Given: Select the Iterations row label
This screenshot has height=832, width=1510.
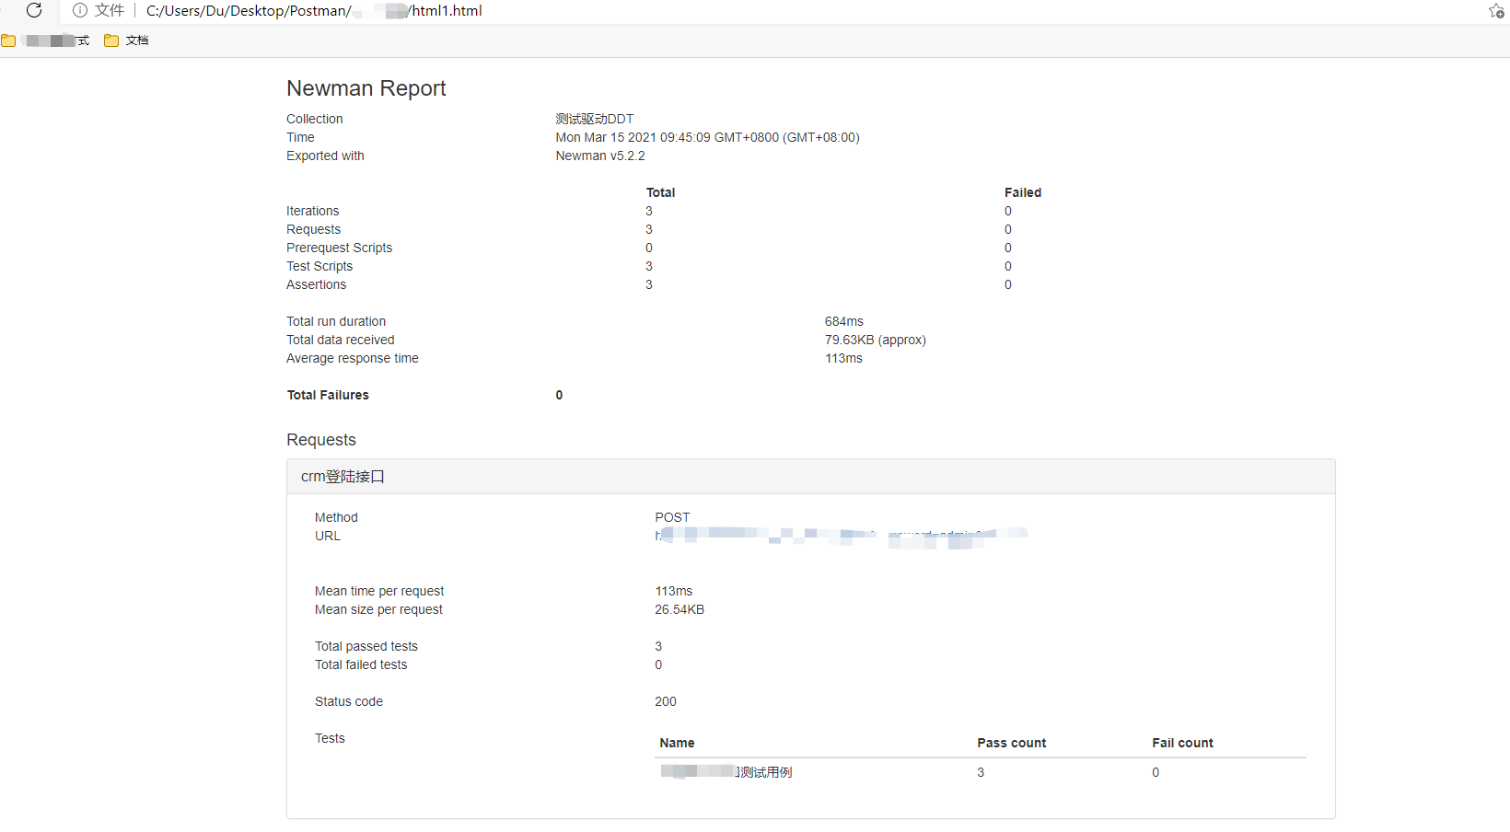Looking at the screenshot, I should (x=312, y=211).
